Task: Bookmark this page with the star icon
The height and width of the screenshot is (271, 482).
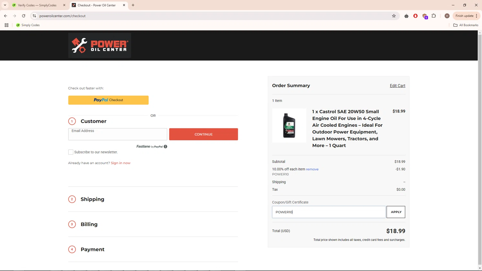Action: [x=394, y=16]
